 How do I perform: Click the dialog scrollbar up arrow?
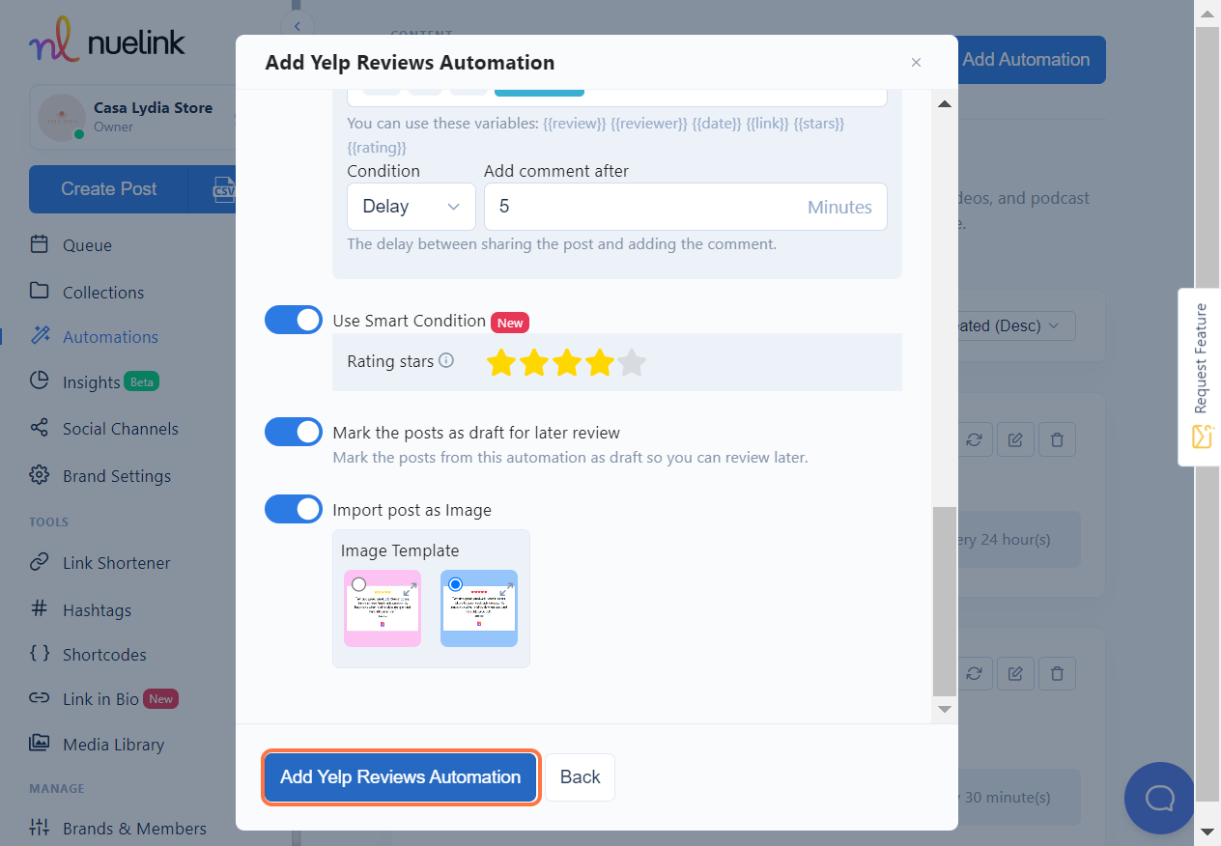(x=945, y=103)
